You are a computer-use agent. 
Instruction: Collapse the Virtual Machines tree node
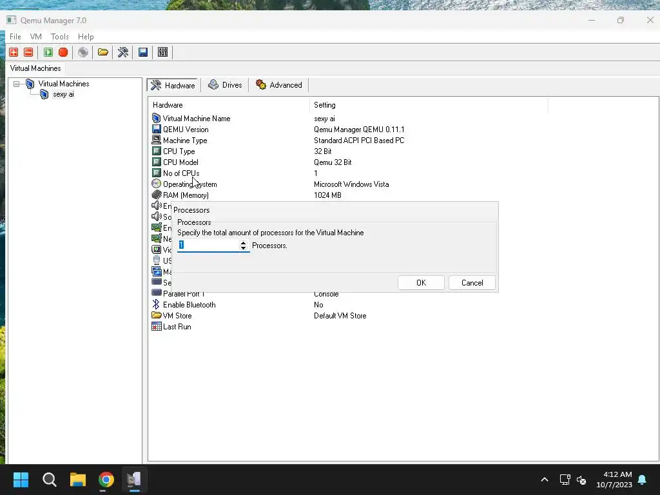click(x=16, y=84)
